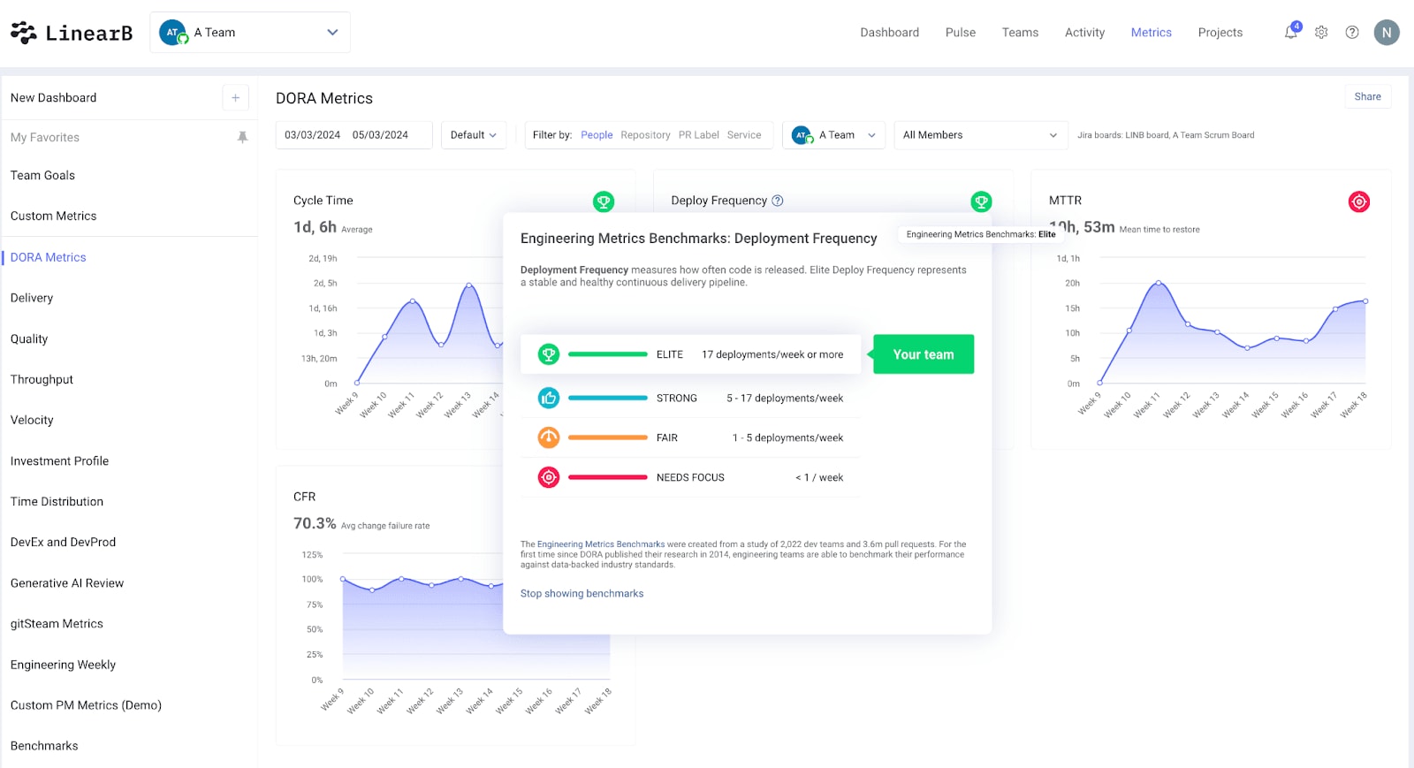The image size is (1414, 768).
Task: Click the Fair gauge icon in benchmarks
Action: coord(549,437)
